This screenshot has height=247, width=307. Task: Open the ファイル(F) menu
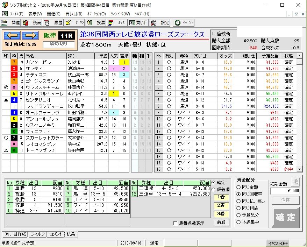(x=17, y=14)
